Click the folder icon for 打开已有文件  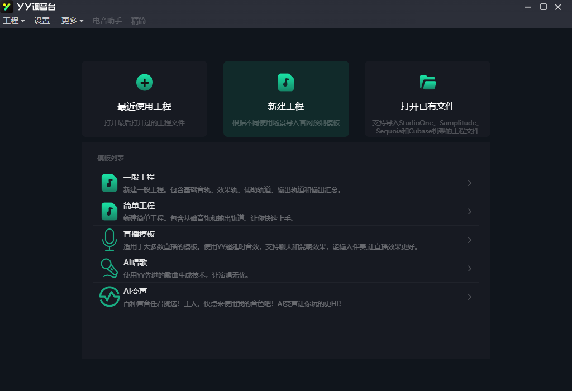click(x=427, y=83)
